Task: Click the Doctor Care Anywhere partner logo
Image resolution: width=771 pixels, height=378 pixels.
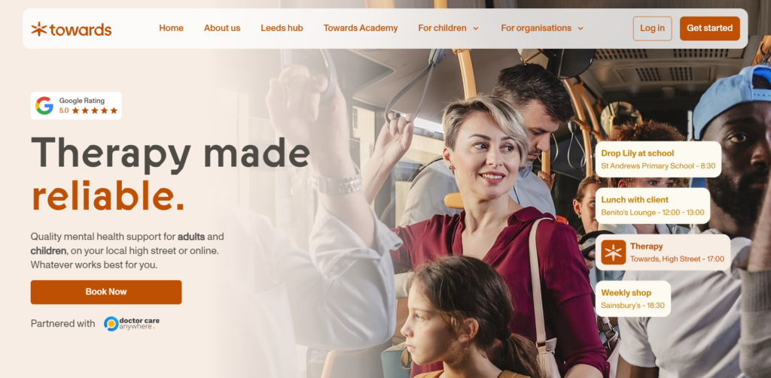Action: tap(132, 323)
